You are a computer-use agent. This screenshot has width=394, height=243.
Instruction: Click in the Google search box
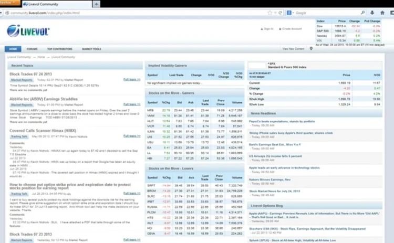pyautogui.click(x=327, y=13)
